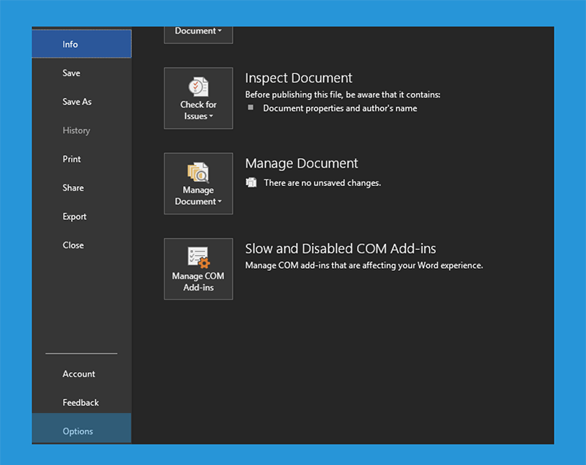Select Export in the sidebar
586x465 pixels.
coord(81,217)
